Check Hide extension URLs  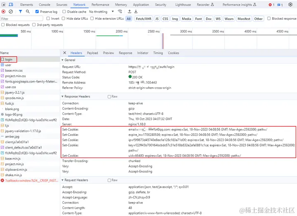coord(92,19)
